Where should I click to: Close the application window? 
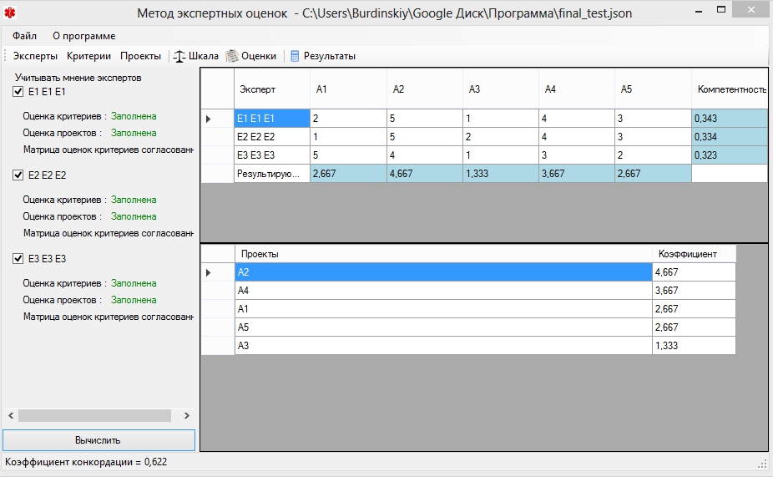[x=750, y=10]
